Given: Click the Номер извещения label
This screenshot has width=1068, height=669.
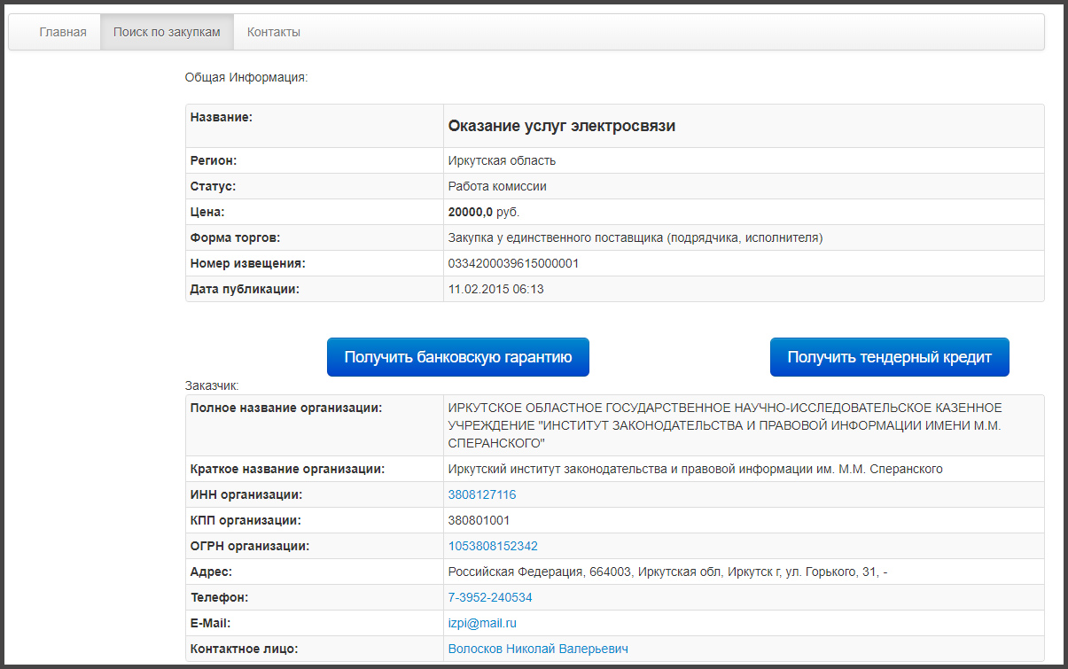Looking at the screenshot, I should coord(247,263).
